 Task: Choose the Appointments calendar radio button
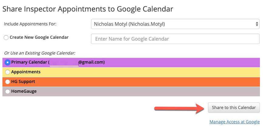tap(8, 72)
